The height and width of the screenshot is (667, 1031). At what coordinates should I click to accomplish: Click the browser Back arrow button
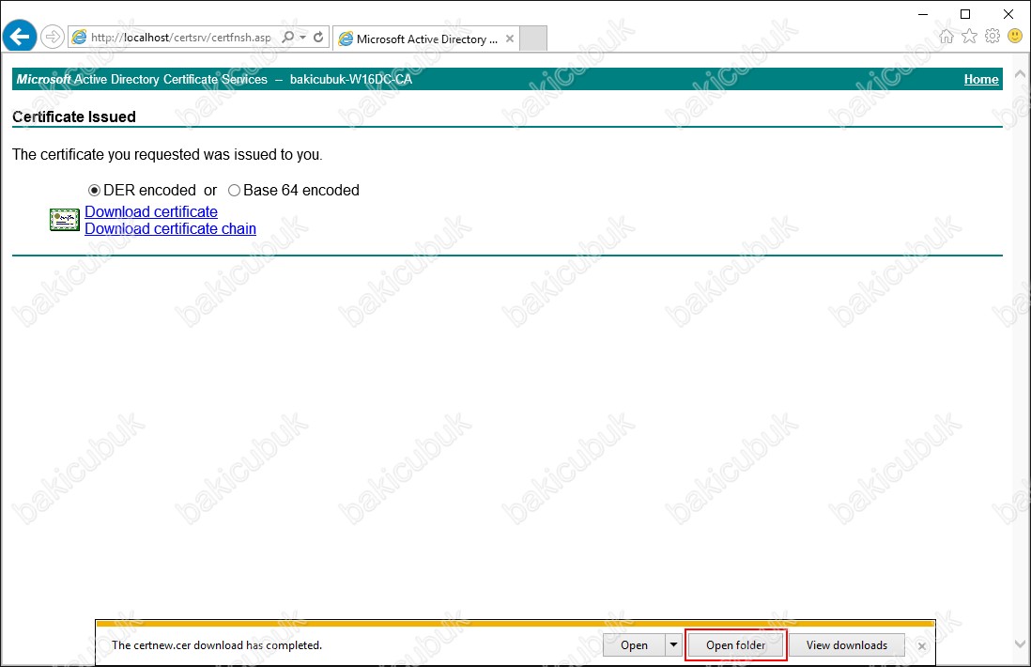[20, 37]
